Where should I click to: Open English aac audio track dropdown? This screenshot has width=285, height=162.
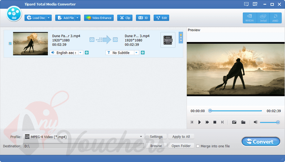(x=81, y=52)
